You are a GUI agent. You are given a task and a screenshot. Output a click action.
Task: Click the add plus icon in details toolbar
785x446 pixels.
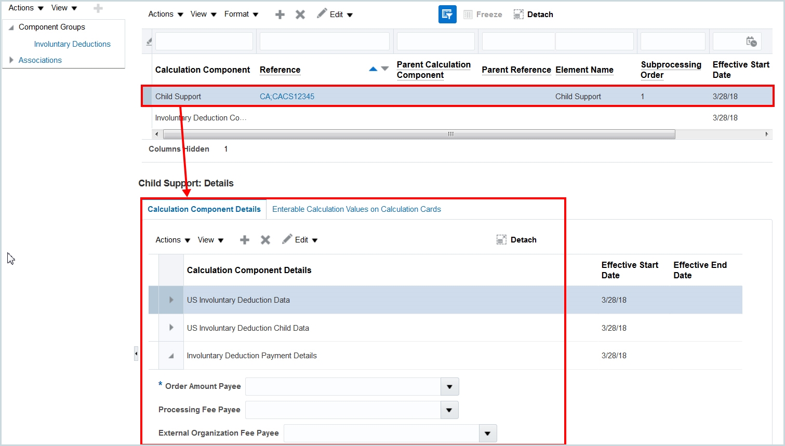click(x=245, y=240)
